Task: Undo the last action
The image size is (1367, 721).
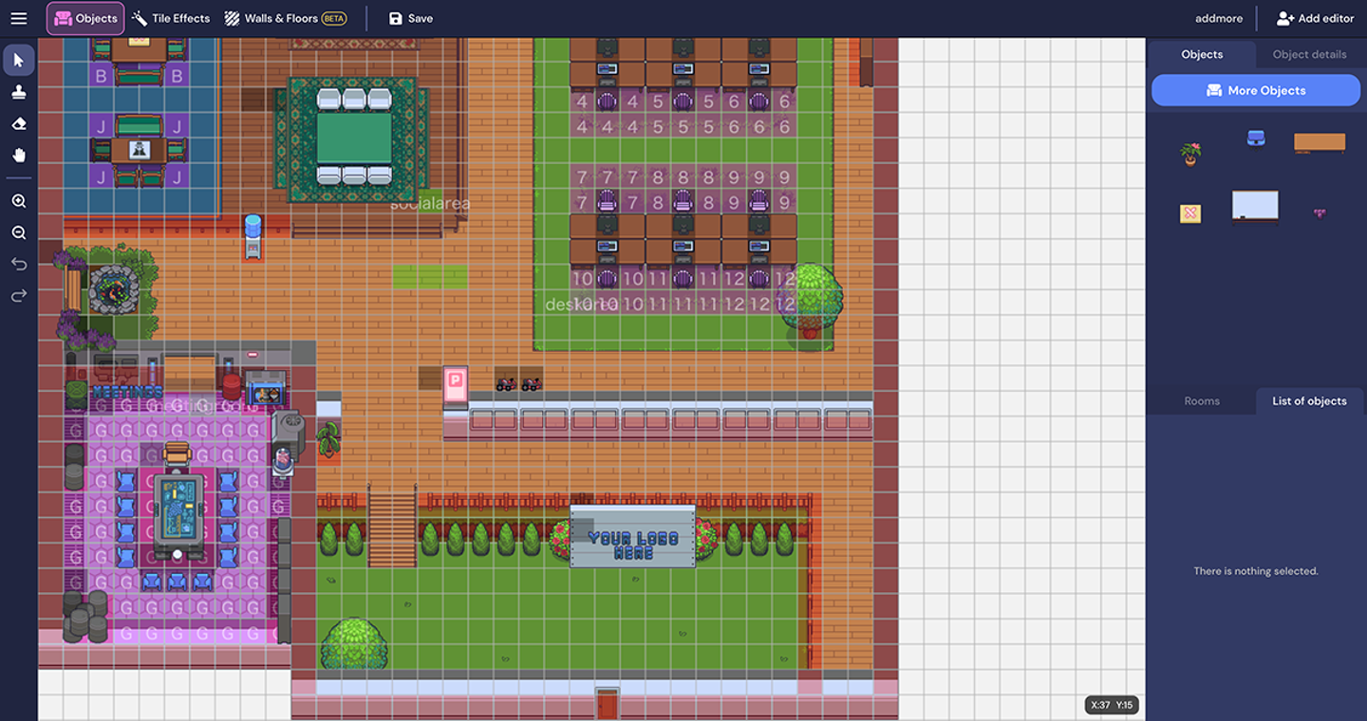Action: 19,264
